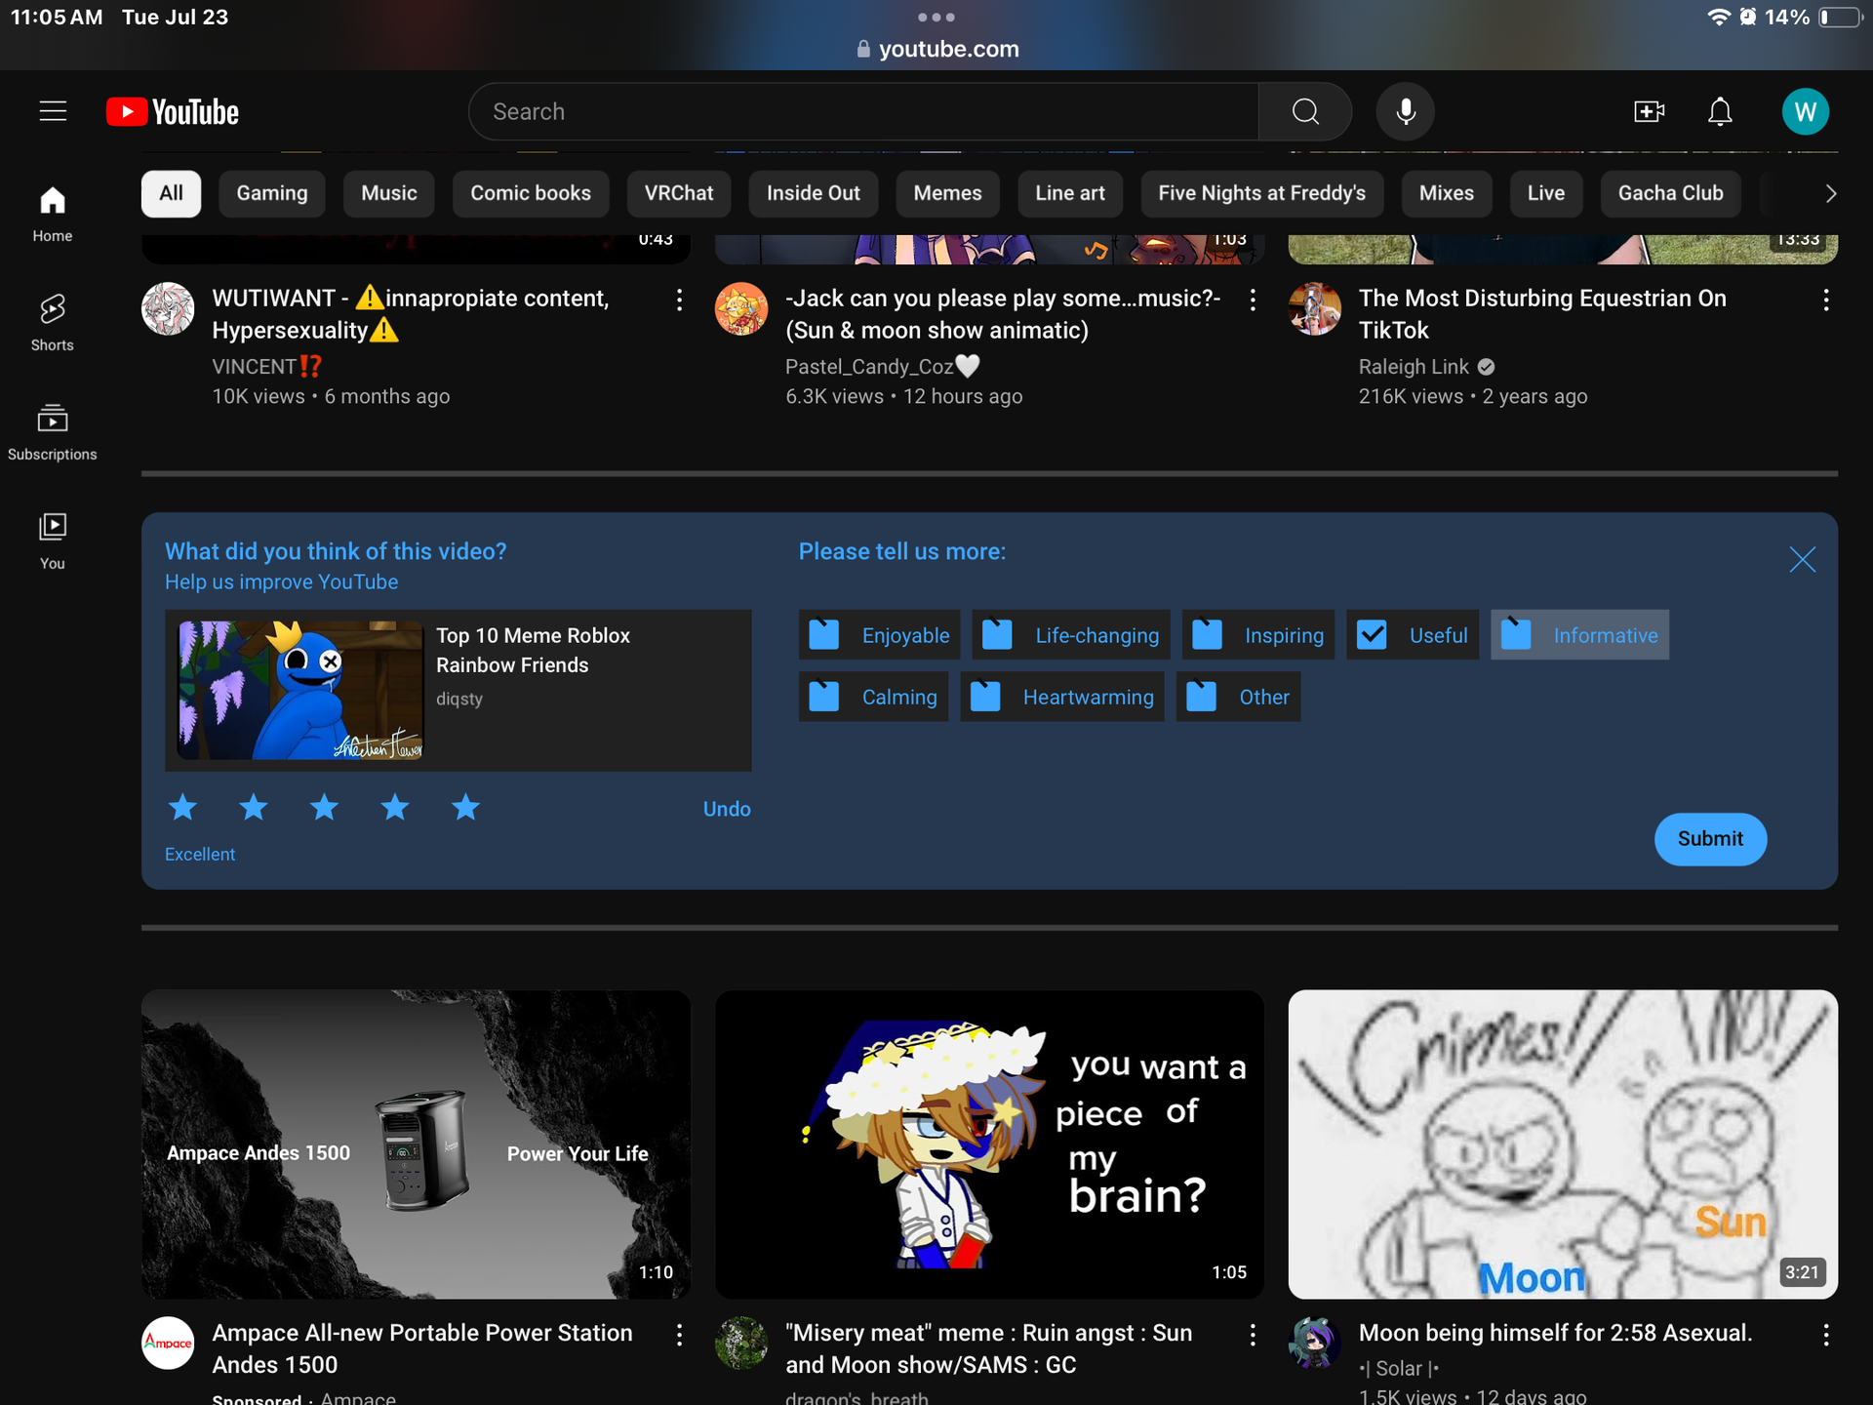Select the Music filter chip
Image resolution: width=1873 pixels, height=1405 pixels.
tap(389, 193)
